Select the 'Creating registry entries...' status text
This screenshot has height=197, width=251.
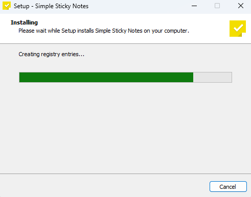point(52,54)
